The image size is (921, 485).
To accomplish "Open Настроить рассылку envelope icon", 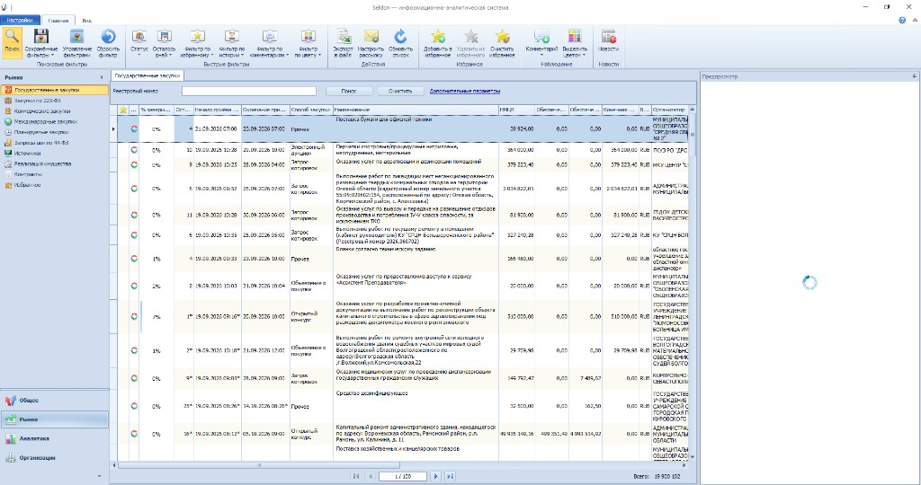I will point(371,42).
